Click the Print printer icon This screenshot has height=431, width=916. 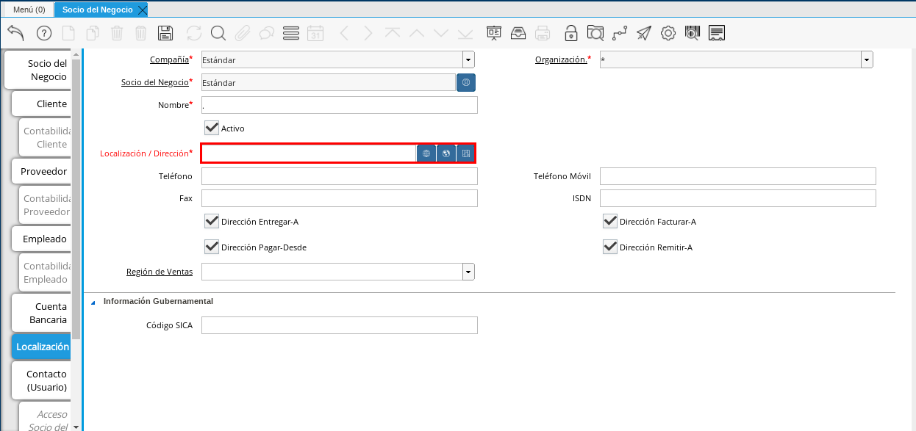point(543,33)
